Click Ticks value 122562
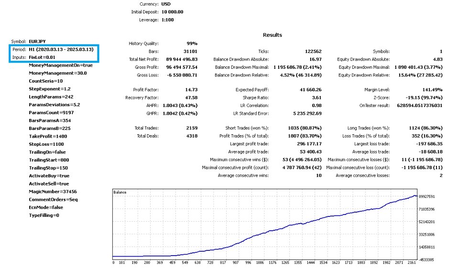The height and width of the screenshot is (269, 459). click(x=313, y=52)
